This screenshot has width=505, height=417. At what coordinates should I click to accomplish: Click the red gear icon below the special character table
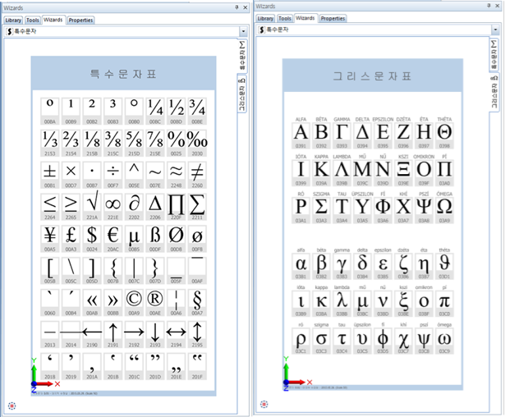[x=11, y=405]
